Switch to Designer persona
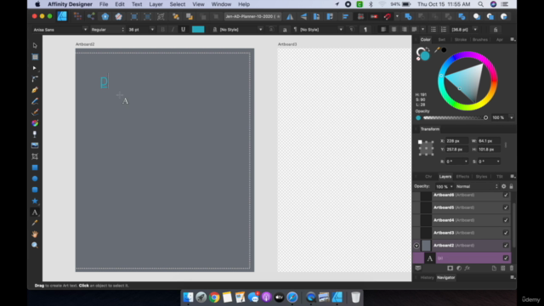Screen dimensions: 544x306 pos(62,16)
